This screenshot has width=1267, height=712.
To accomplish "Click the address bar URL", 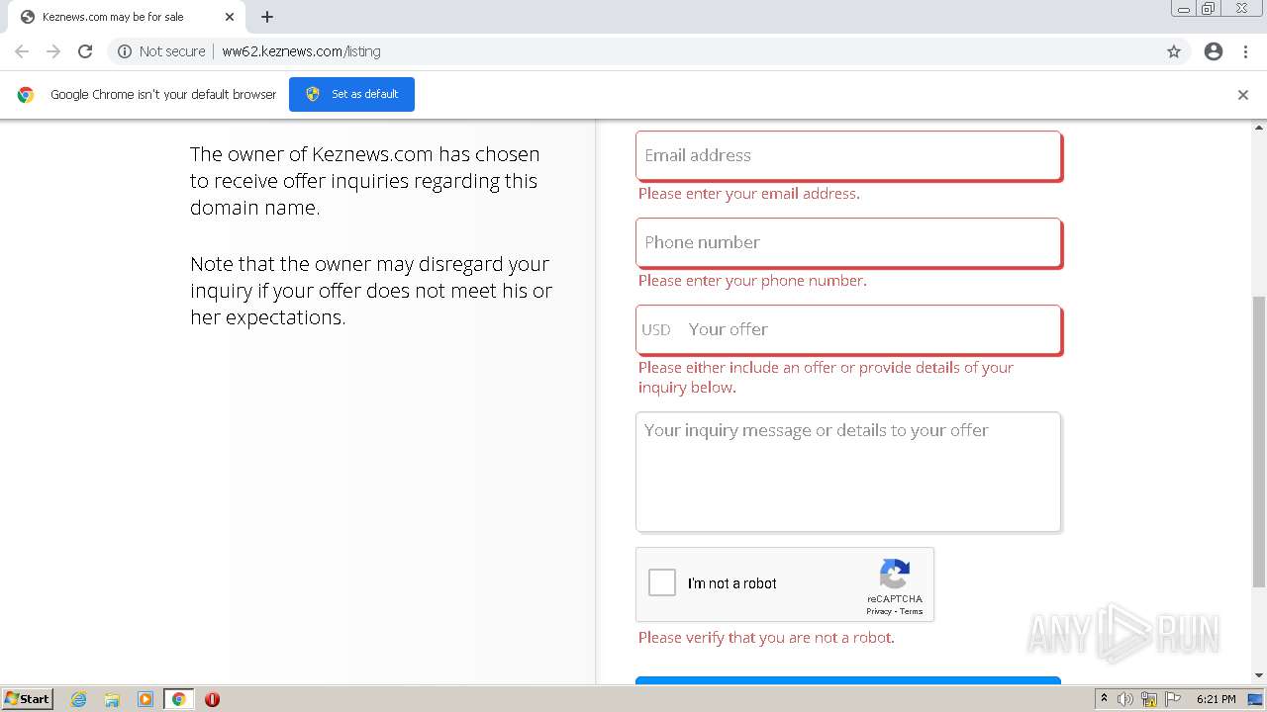I will pyautogui.click(x=301, y=51).
